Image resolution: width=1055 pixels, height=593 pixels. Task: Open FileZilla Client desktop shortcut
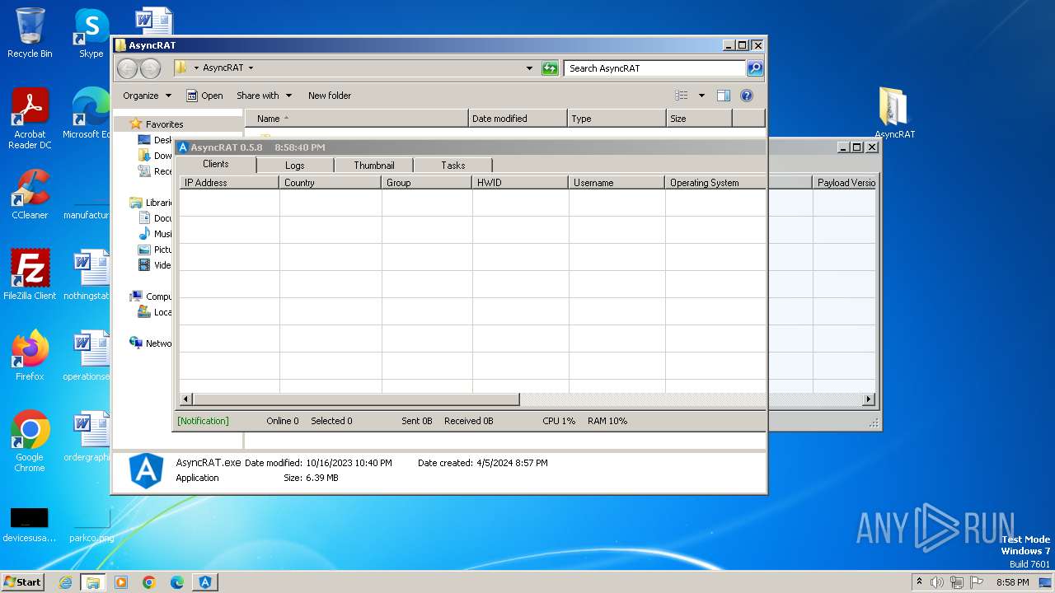click(x=30, y=275)
